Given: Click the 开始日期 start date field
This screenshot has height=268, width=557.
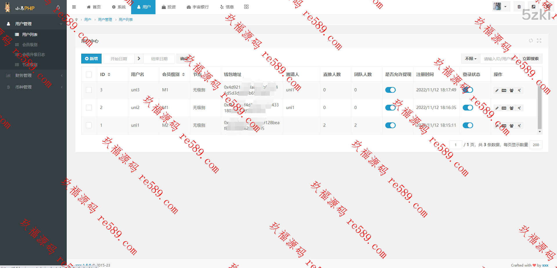Looking at the screenshot, I should [x=119, y=59].
